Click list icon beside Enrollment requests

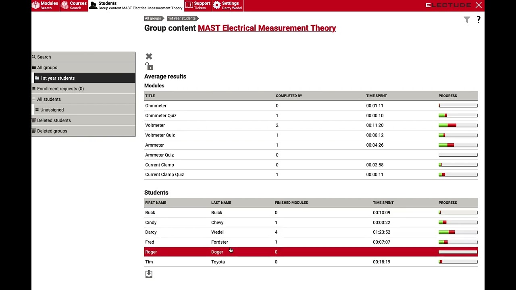coord(34,89)
